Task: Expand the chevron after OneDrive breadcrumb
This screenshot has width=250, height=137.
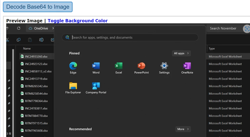Action: coord(53,28)
